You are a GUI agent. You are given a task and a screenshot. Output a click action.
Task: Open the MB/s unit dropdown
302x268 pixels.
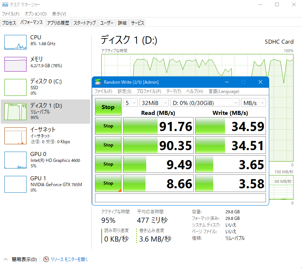click(253, 103)
